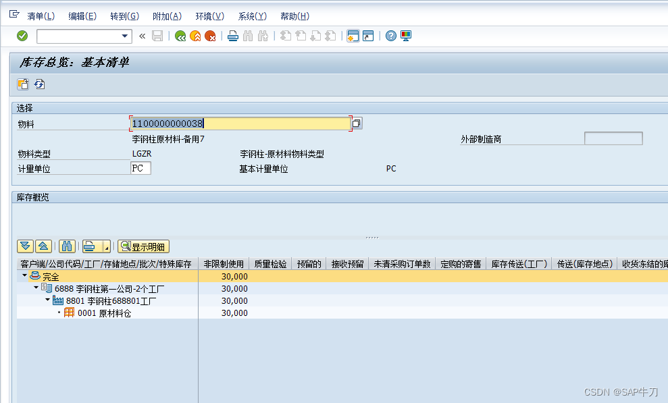Collapse the 完全 tree node
The height and width of the screenshot is (403, 668).
point(25,276)
